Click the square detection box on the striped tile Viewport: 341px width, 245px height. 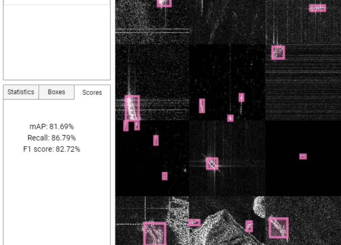click(x=278, y=53)
